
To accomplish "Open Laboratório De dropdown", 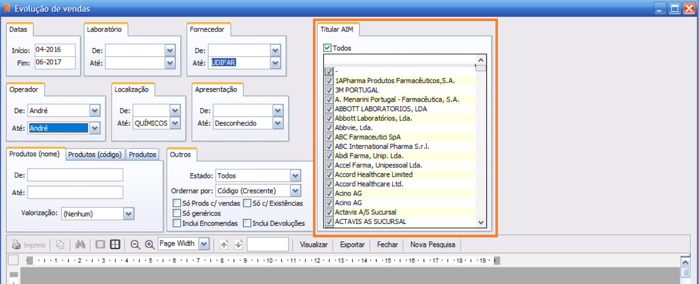I will tap(170, 51).
